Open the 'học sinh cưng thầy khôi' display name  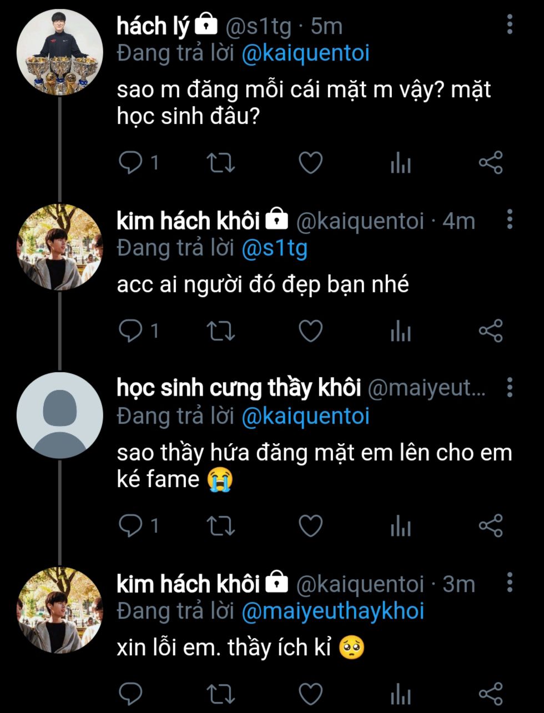pos(239,388)
